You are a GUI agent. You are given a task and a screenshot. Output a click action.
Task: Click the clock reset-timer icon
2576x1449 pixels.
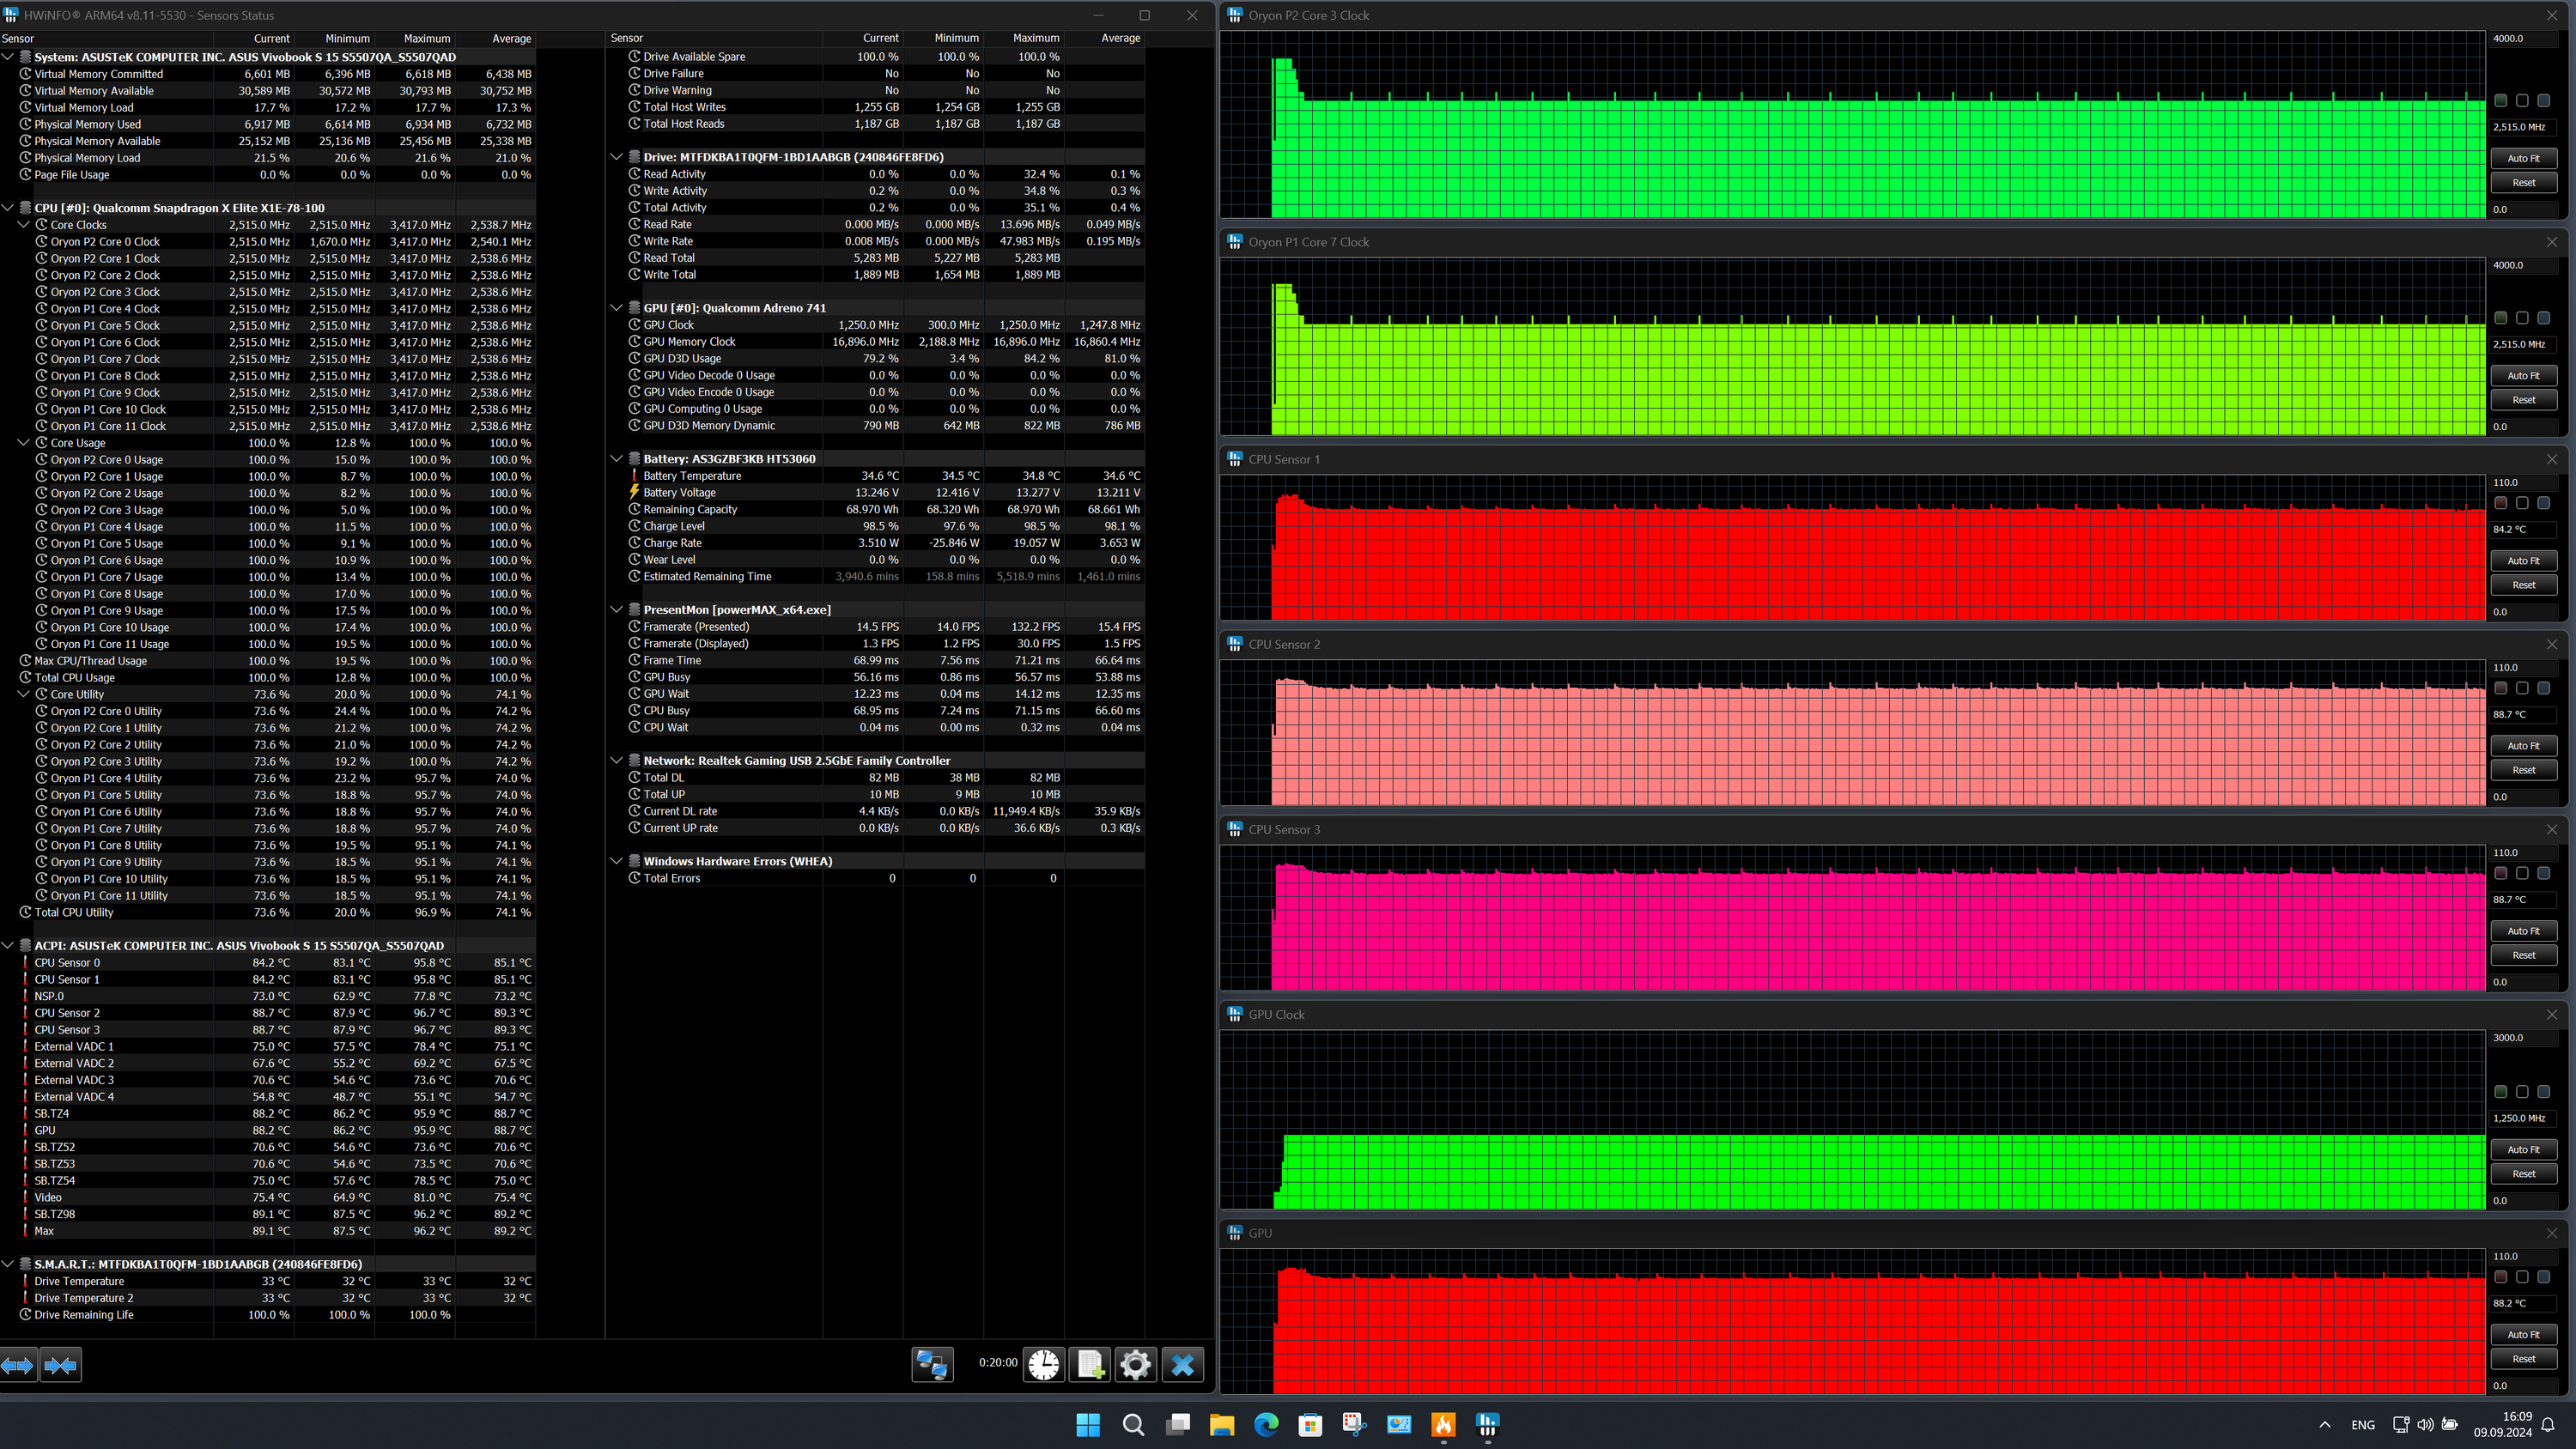pyautogui.click(x=1043, y=1364)
